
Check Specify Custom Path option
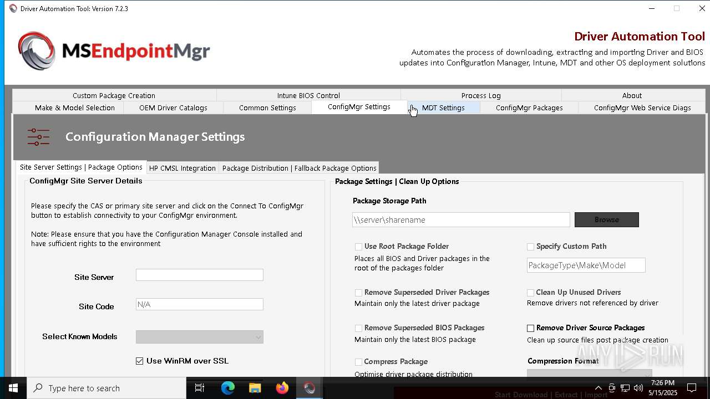pos(530,247)
